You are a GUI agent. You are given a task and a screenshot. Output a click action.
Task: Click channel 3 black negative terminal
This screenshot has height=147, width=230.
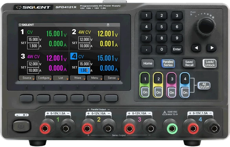[x=151, y=129]
